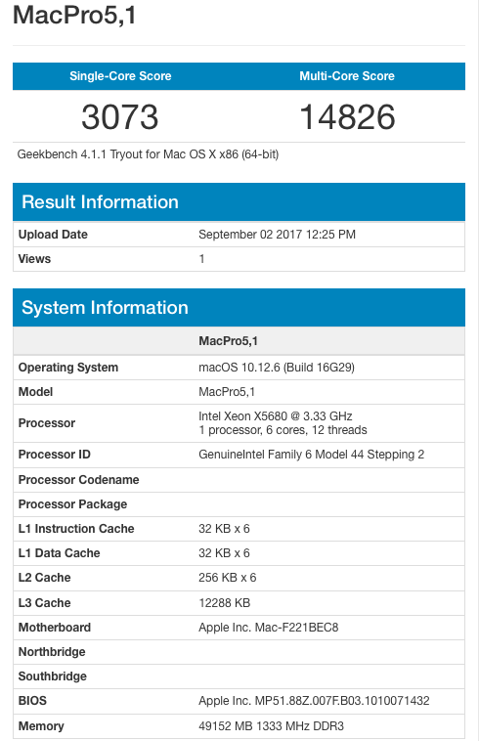Viewport: 479px width, 741px height.
Task: Click the MacPro5,1 page title
Action: coord(74,16)
